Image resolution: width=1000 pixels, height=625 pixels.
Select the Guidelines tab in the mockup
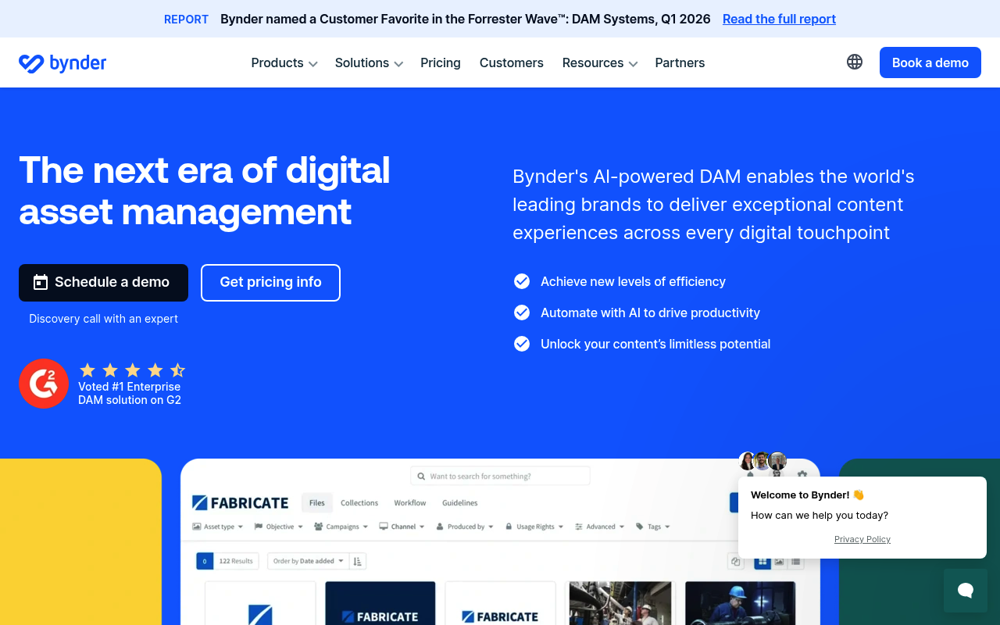(460, 503)
